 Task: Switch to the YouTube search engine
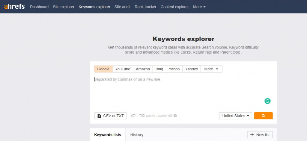(x=123, y=69)
